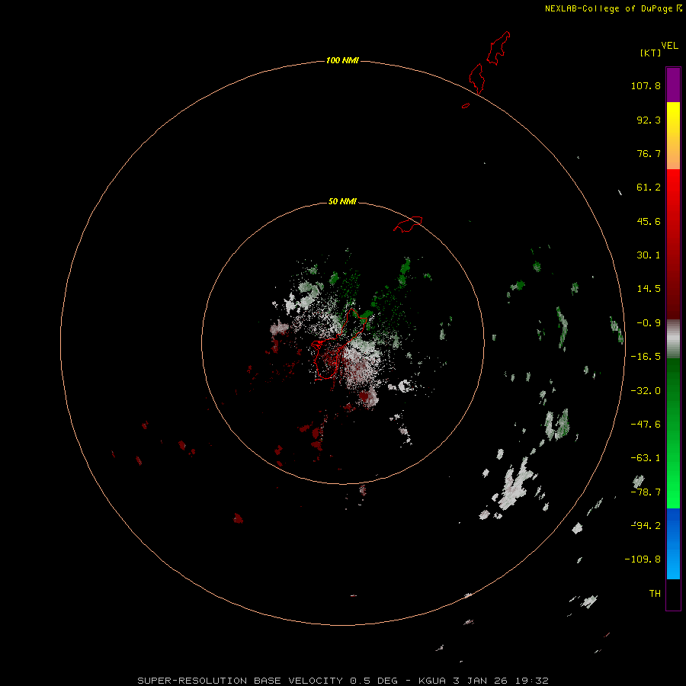Click the VEL legend title
686x686 pixels.
669,46
